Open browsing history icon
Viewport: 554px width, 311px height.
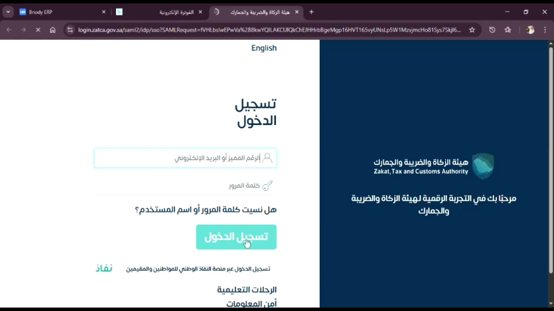(492, 30)
